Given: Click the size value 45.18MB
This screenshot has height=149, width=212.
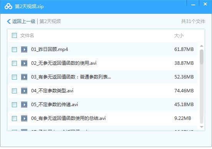Looking at the screenshot, I should tap(184, 105).
